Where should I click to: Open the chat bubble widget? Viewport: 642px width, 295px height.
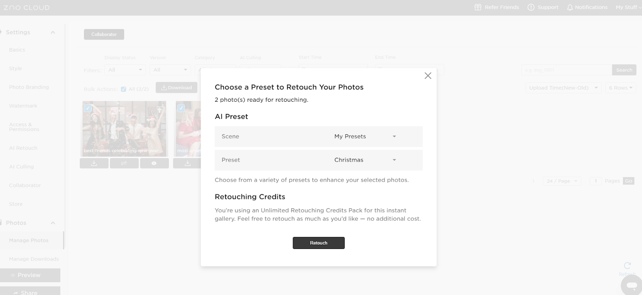pos(632,285)
